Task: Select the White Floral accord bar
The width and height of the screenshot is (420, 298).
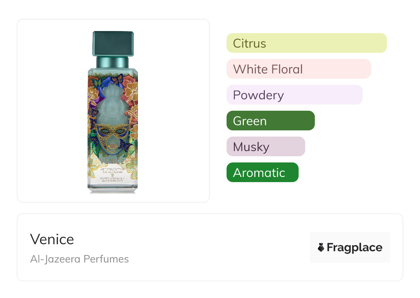Action: (x=298, y=69)
